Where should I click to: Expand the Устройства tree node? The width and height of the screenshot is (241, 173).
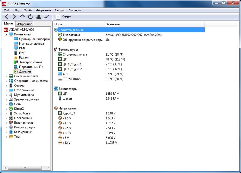point(6,114)
